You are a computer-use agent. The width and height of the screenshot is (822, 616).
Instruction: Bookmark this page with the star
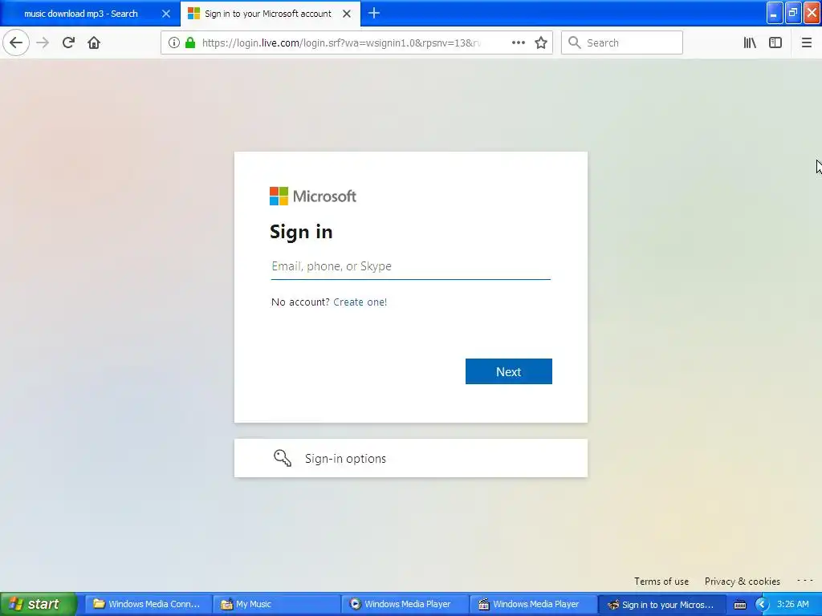541,43
